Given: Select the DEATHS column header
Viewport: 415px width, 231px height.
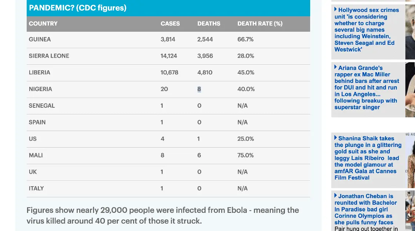Looking at the screenshot, I should pos(209,24).
